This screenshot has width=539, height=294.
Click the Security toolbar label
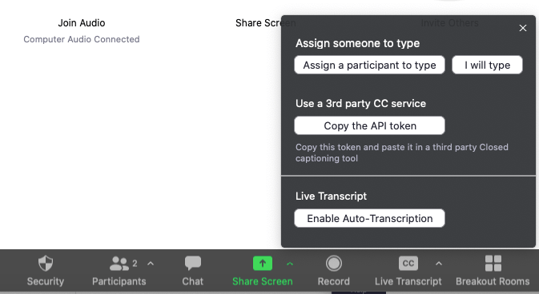[46, 281]
